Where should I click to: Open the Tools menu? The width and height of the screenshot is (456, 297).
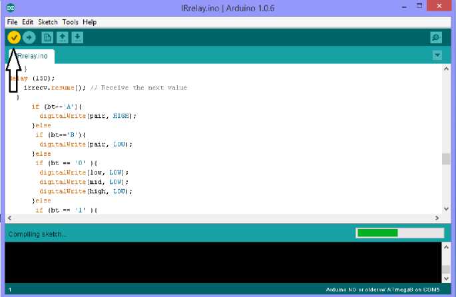click(x=71, y=22)
